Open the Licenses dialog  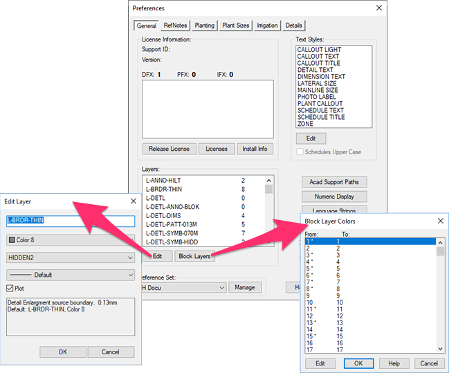click(x=217, y=149)
